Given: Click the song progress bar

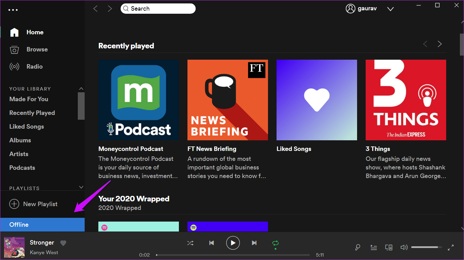Looking at the screenshot, I should click(233, 255).
